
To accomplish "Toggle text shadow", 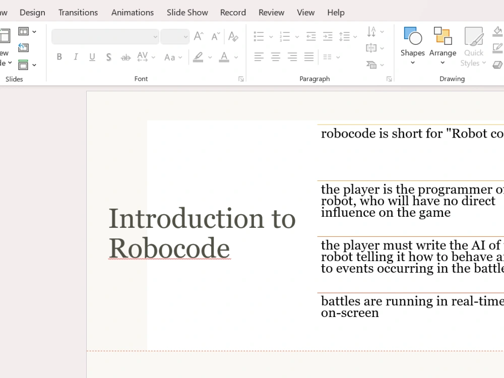I will point(109,57).
